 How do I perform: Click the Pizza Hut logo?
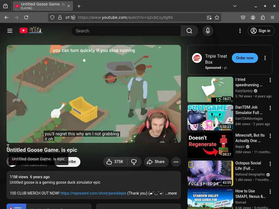coord(197,58)
